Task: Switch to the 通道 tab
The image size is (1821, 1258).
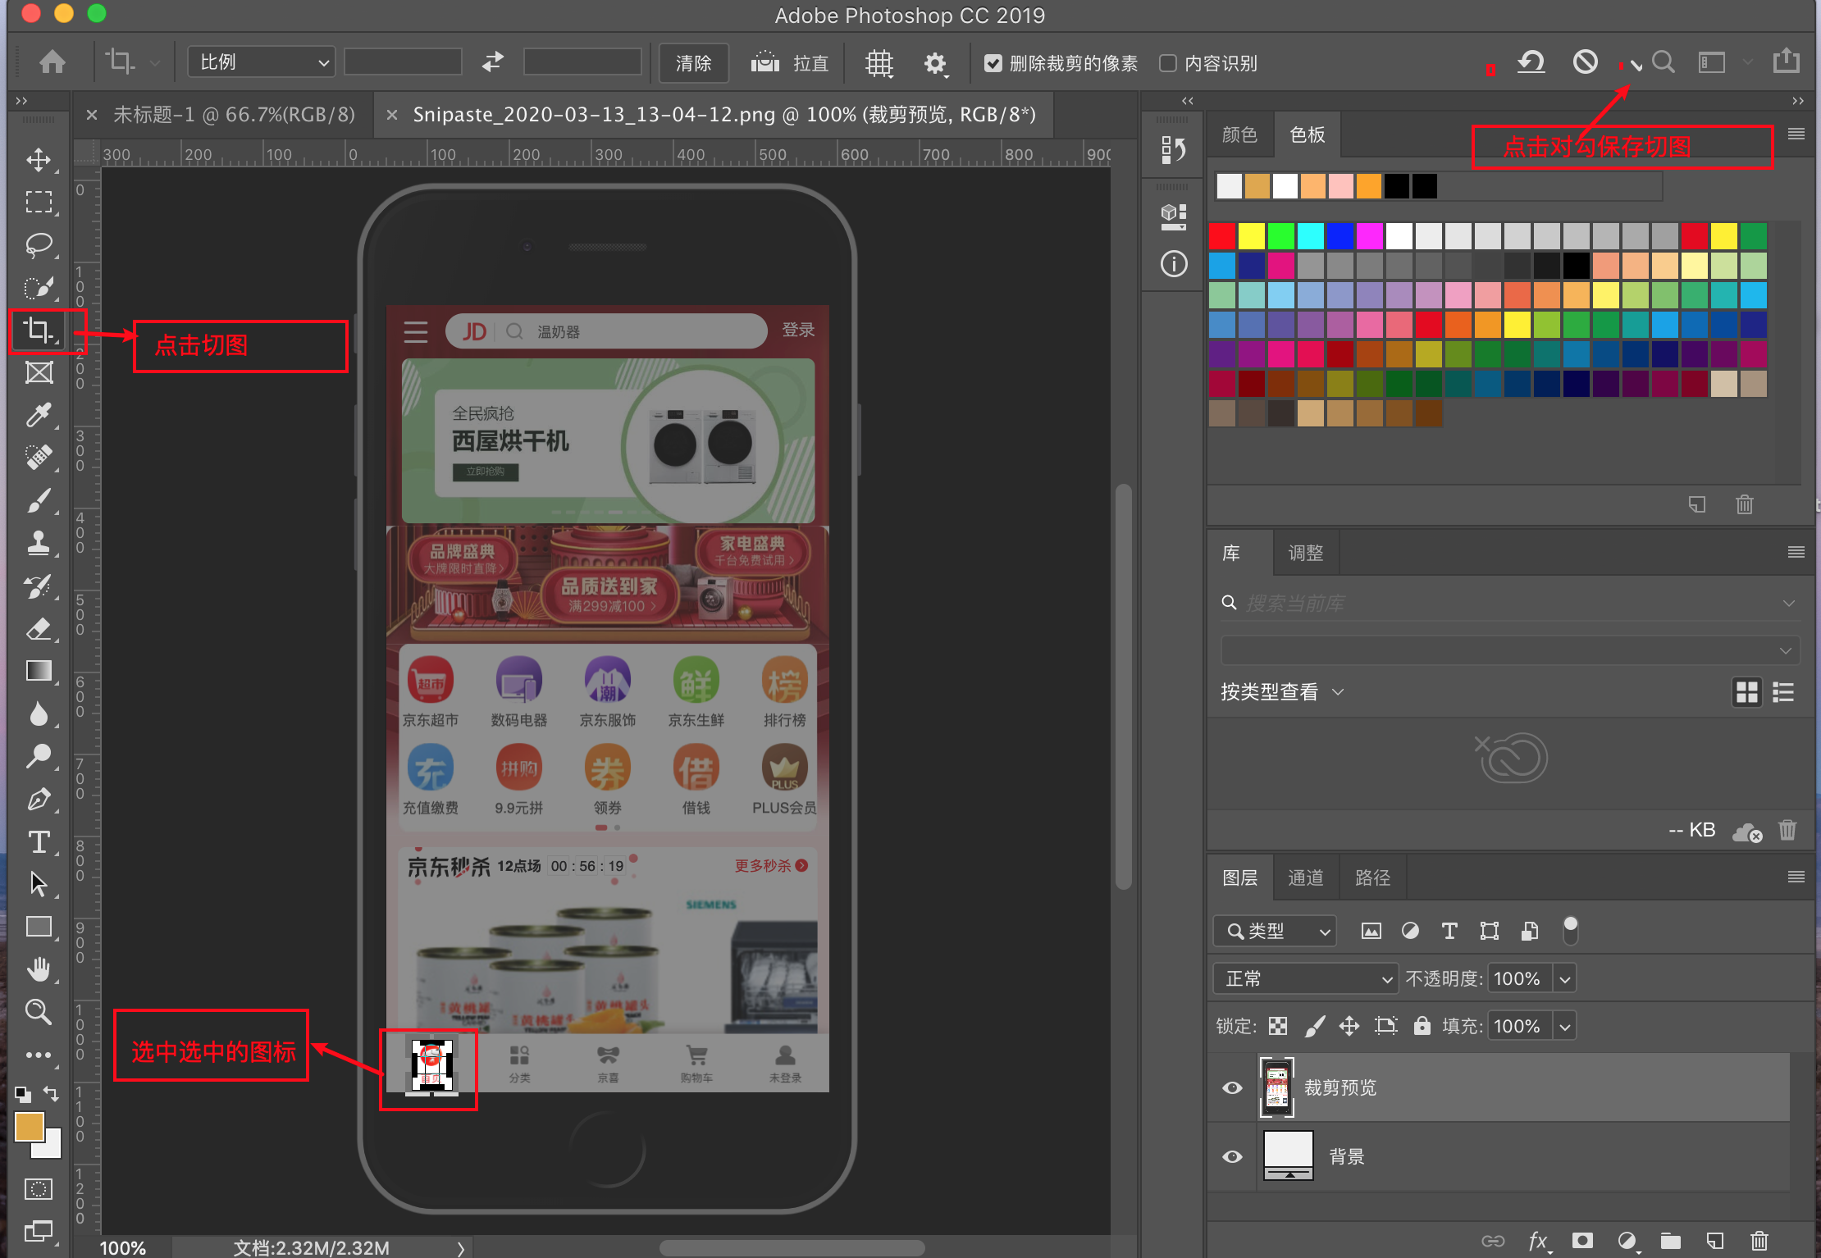Action: click(1305, 877)
